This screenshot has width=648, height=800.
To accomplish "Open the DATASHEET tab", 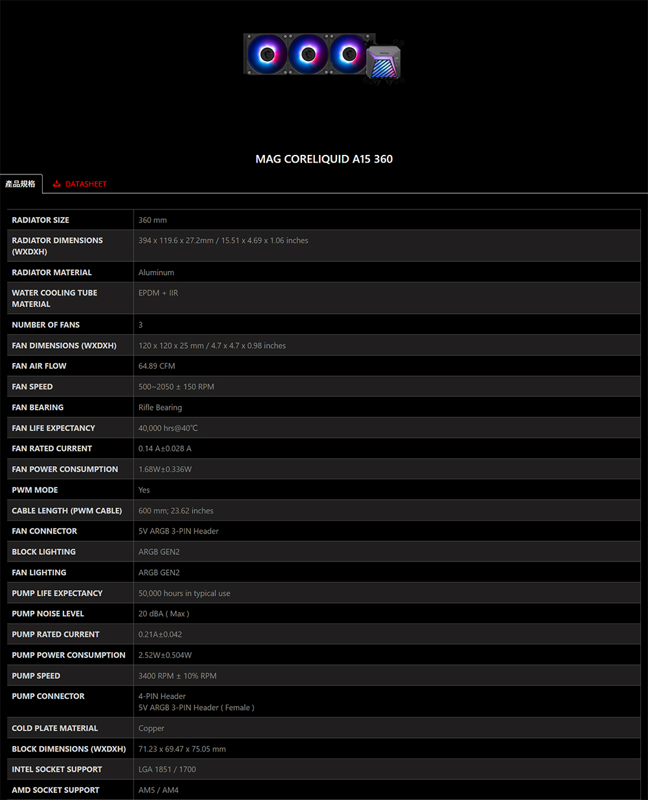I will [80, 184].
